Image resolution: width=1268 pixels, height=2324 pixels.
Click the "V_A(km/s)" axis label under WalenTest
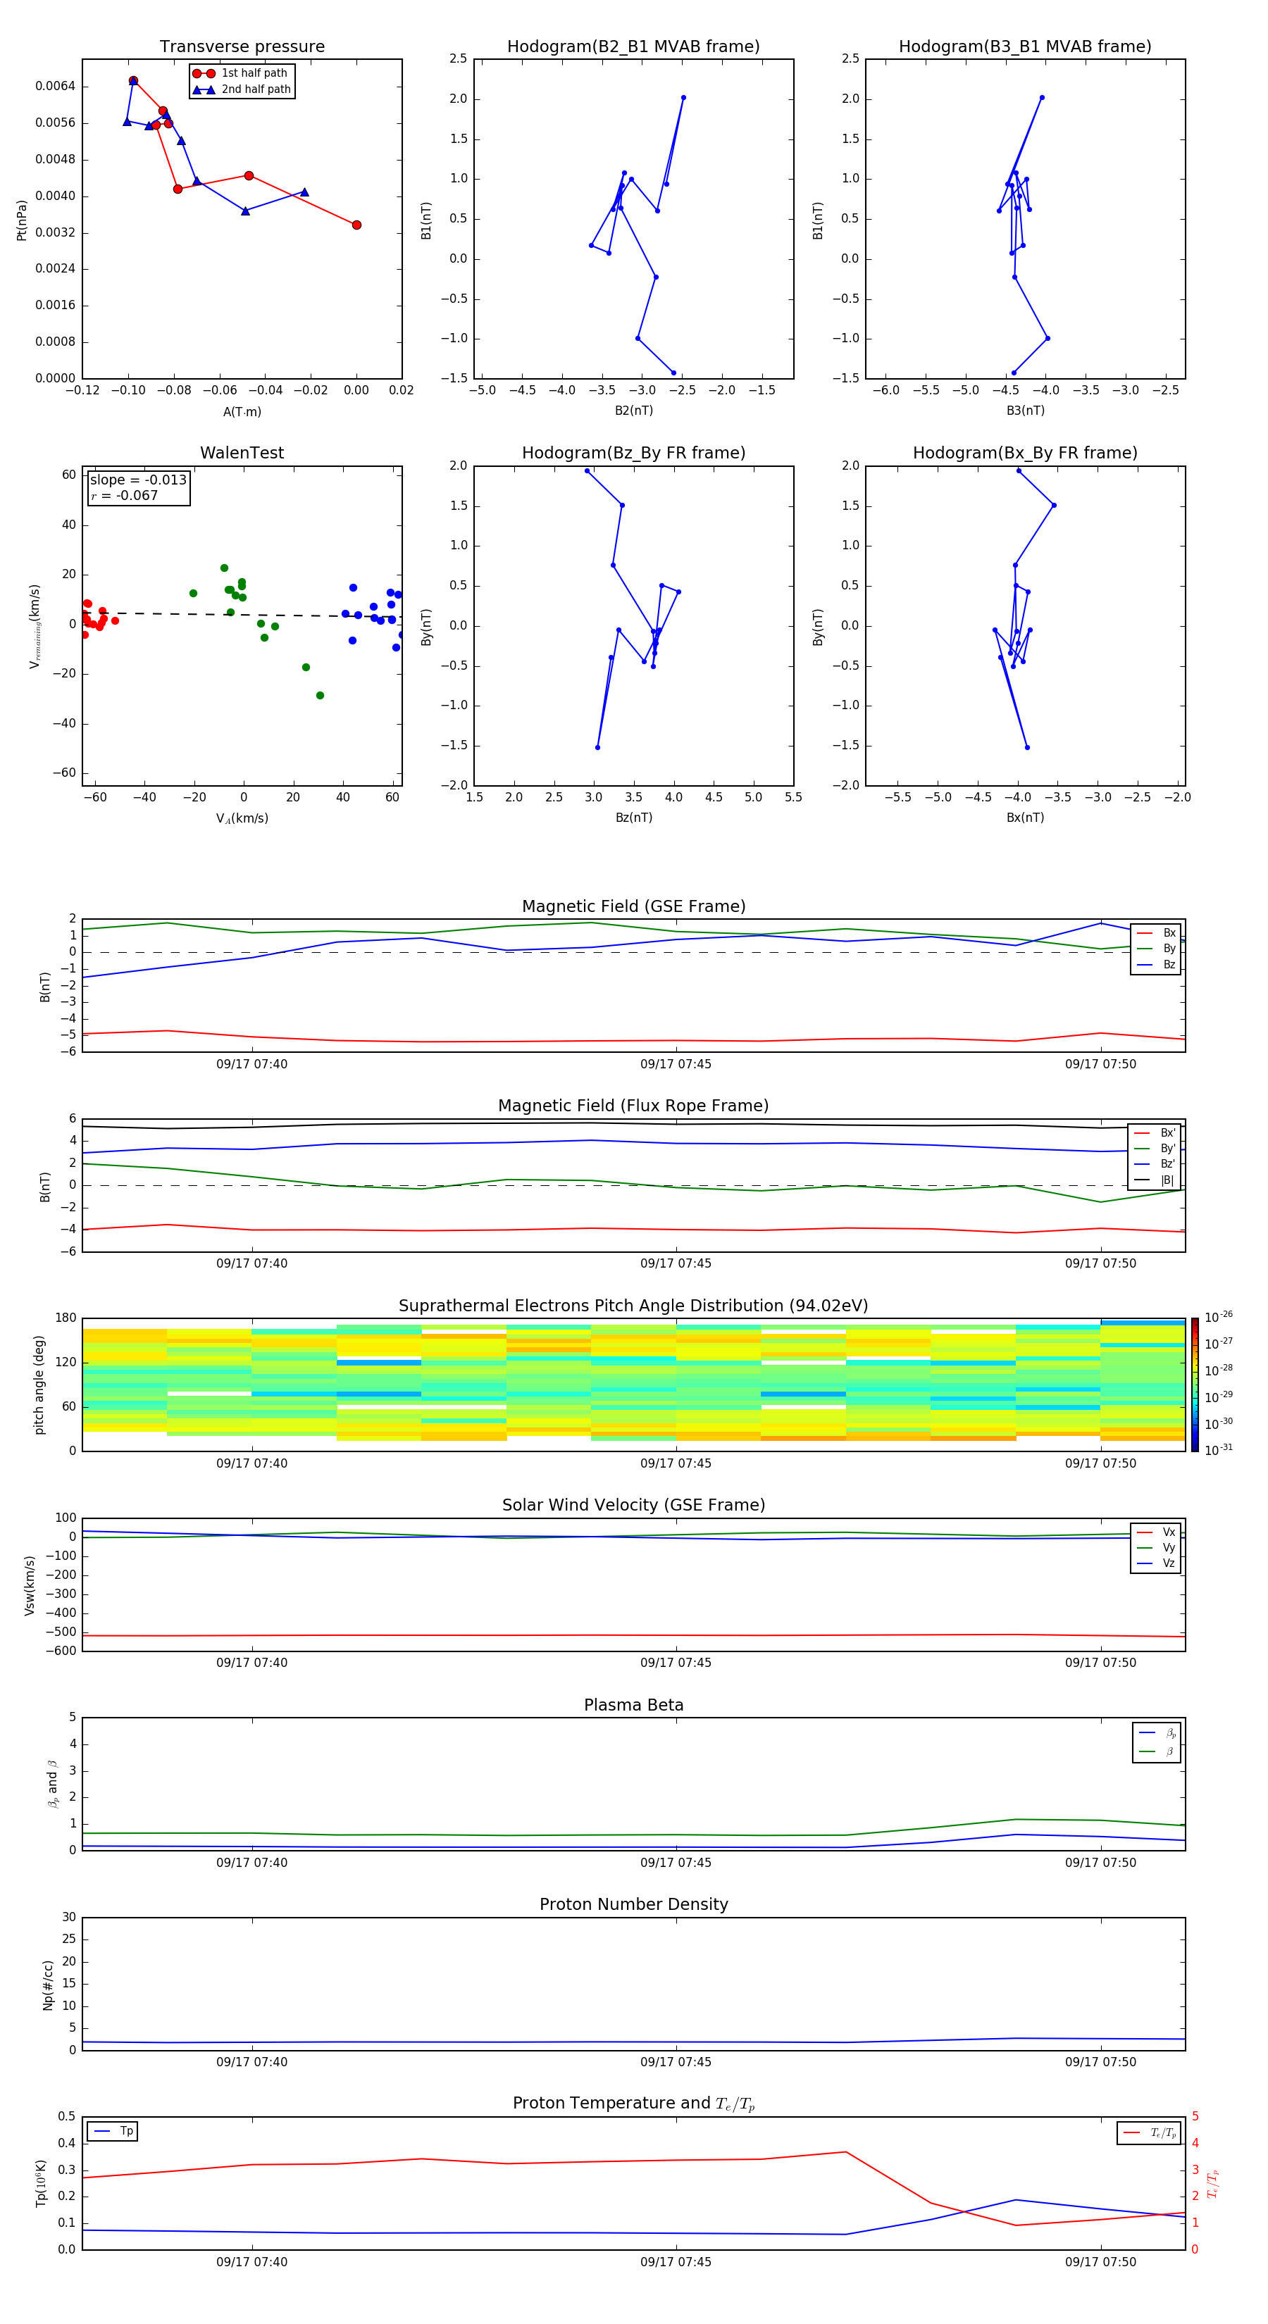click(x=242, y=818)
